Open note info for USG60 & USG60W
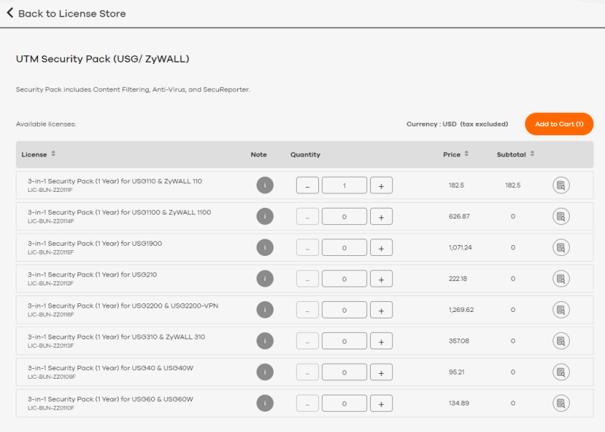605x432 pixels. (x=265, y=403)
